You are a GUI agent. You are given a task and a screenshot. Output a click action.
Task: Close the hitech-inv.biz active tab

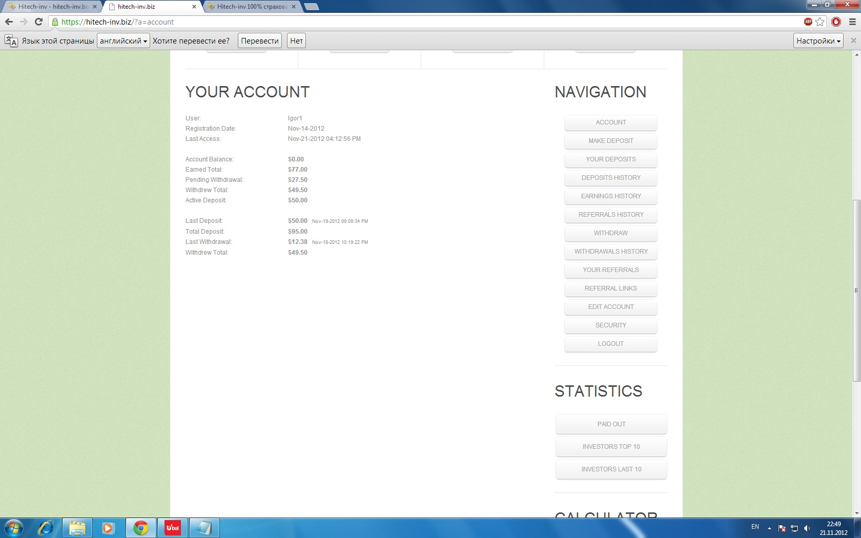[194, 7]
